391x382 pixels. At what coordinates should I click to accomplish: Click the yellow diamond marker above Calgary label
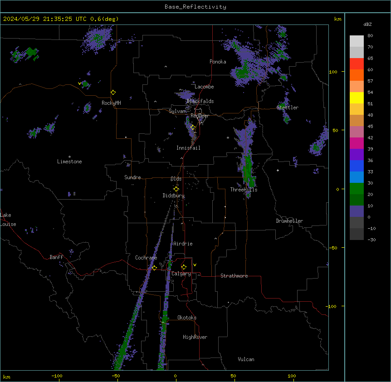(184, 267)
